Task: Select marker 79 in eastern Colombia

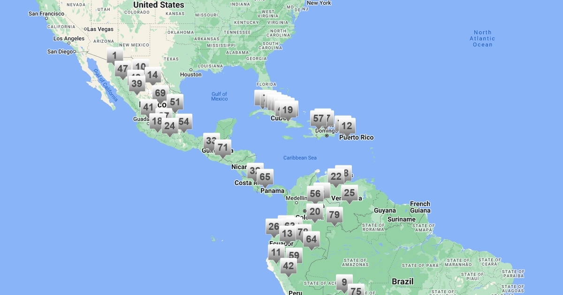Action: pyautogui.click(x=334, y=215)
